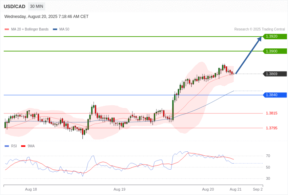Click the Wednesday, August 20, 2025 timestamp
This screenshot has width=288, height=195.
tap(46, 17)
